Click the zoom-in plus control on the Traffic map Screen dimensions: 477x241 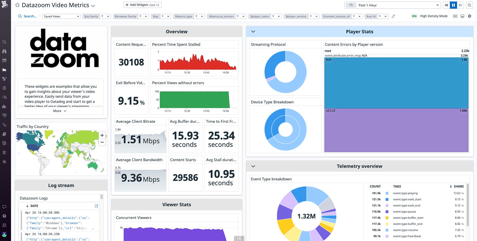click(x=102, y=135)
